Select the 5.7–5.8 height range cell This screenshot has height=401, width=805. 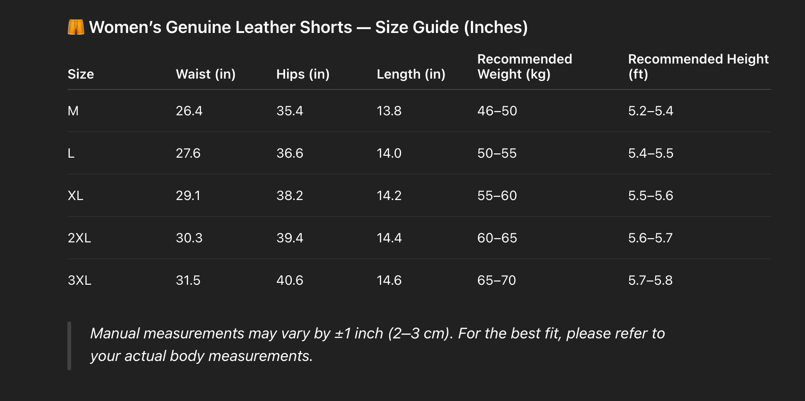[650, 281]
